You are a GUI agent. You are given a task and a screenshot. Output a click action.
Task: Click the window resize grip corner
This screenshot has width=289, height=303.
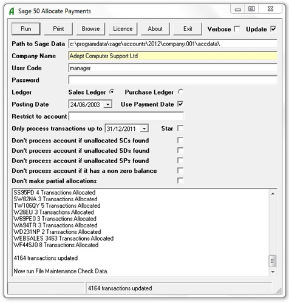click(x=279, y=291)
